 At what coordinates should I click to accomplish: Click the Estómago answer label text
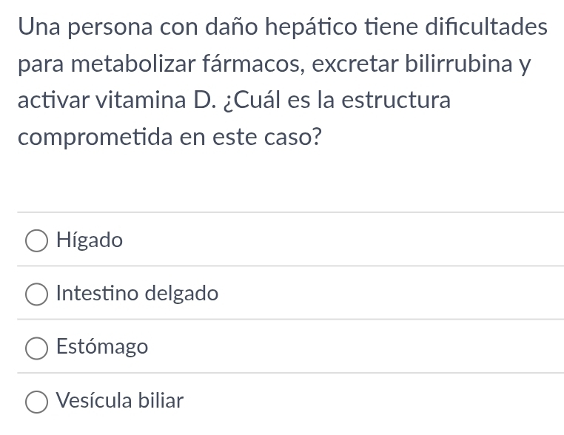pos(102,347)
